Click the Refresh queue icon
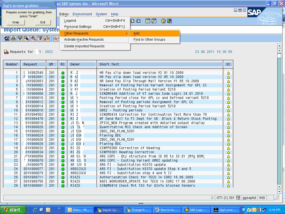Image resolution: width=285 pixels, height=214 pixels. 7,38
